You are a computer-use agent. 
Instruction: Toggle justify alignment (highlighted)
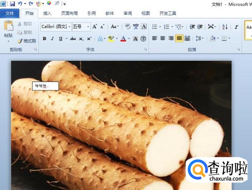[179, 38]
